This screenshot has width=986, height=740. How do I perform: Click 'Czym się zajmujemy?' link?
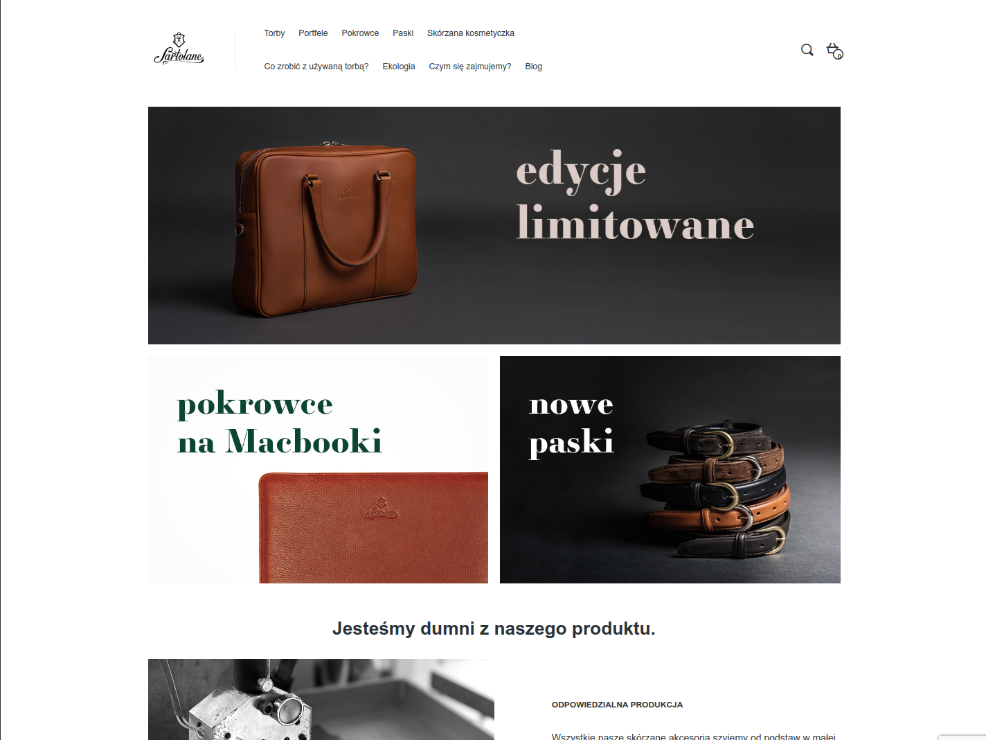[x=470, y=67]
